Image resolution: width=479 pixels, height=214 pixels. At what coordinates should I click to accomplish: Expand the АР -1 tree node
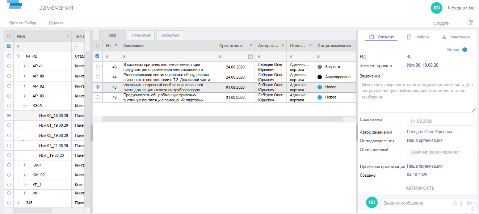[25, 66]
